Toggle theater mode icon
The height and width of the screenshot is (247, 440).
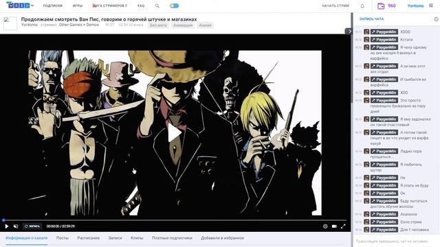pos(334,226)
